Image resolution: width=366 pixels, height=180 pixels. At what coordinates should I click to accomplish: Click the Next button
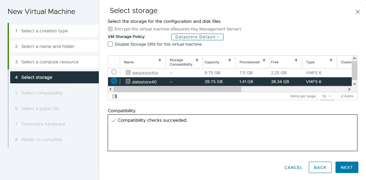[x=347, y=167]
